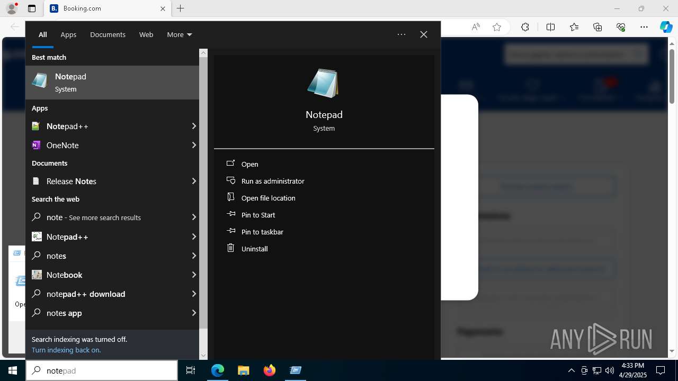Screen dimensions: 678x381
Task: Open the Notepad best match result
Action: 112,83
